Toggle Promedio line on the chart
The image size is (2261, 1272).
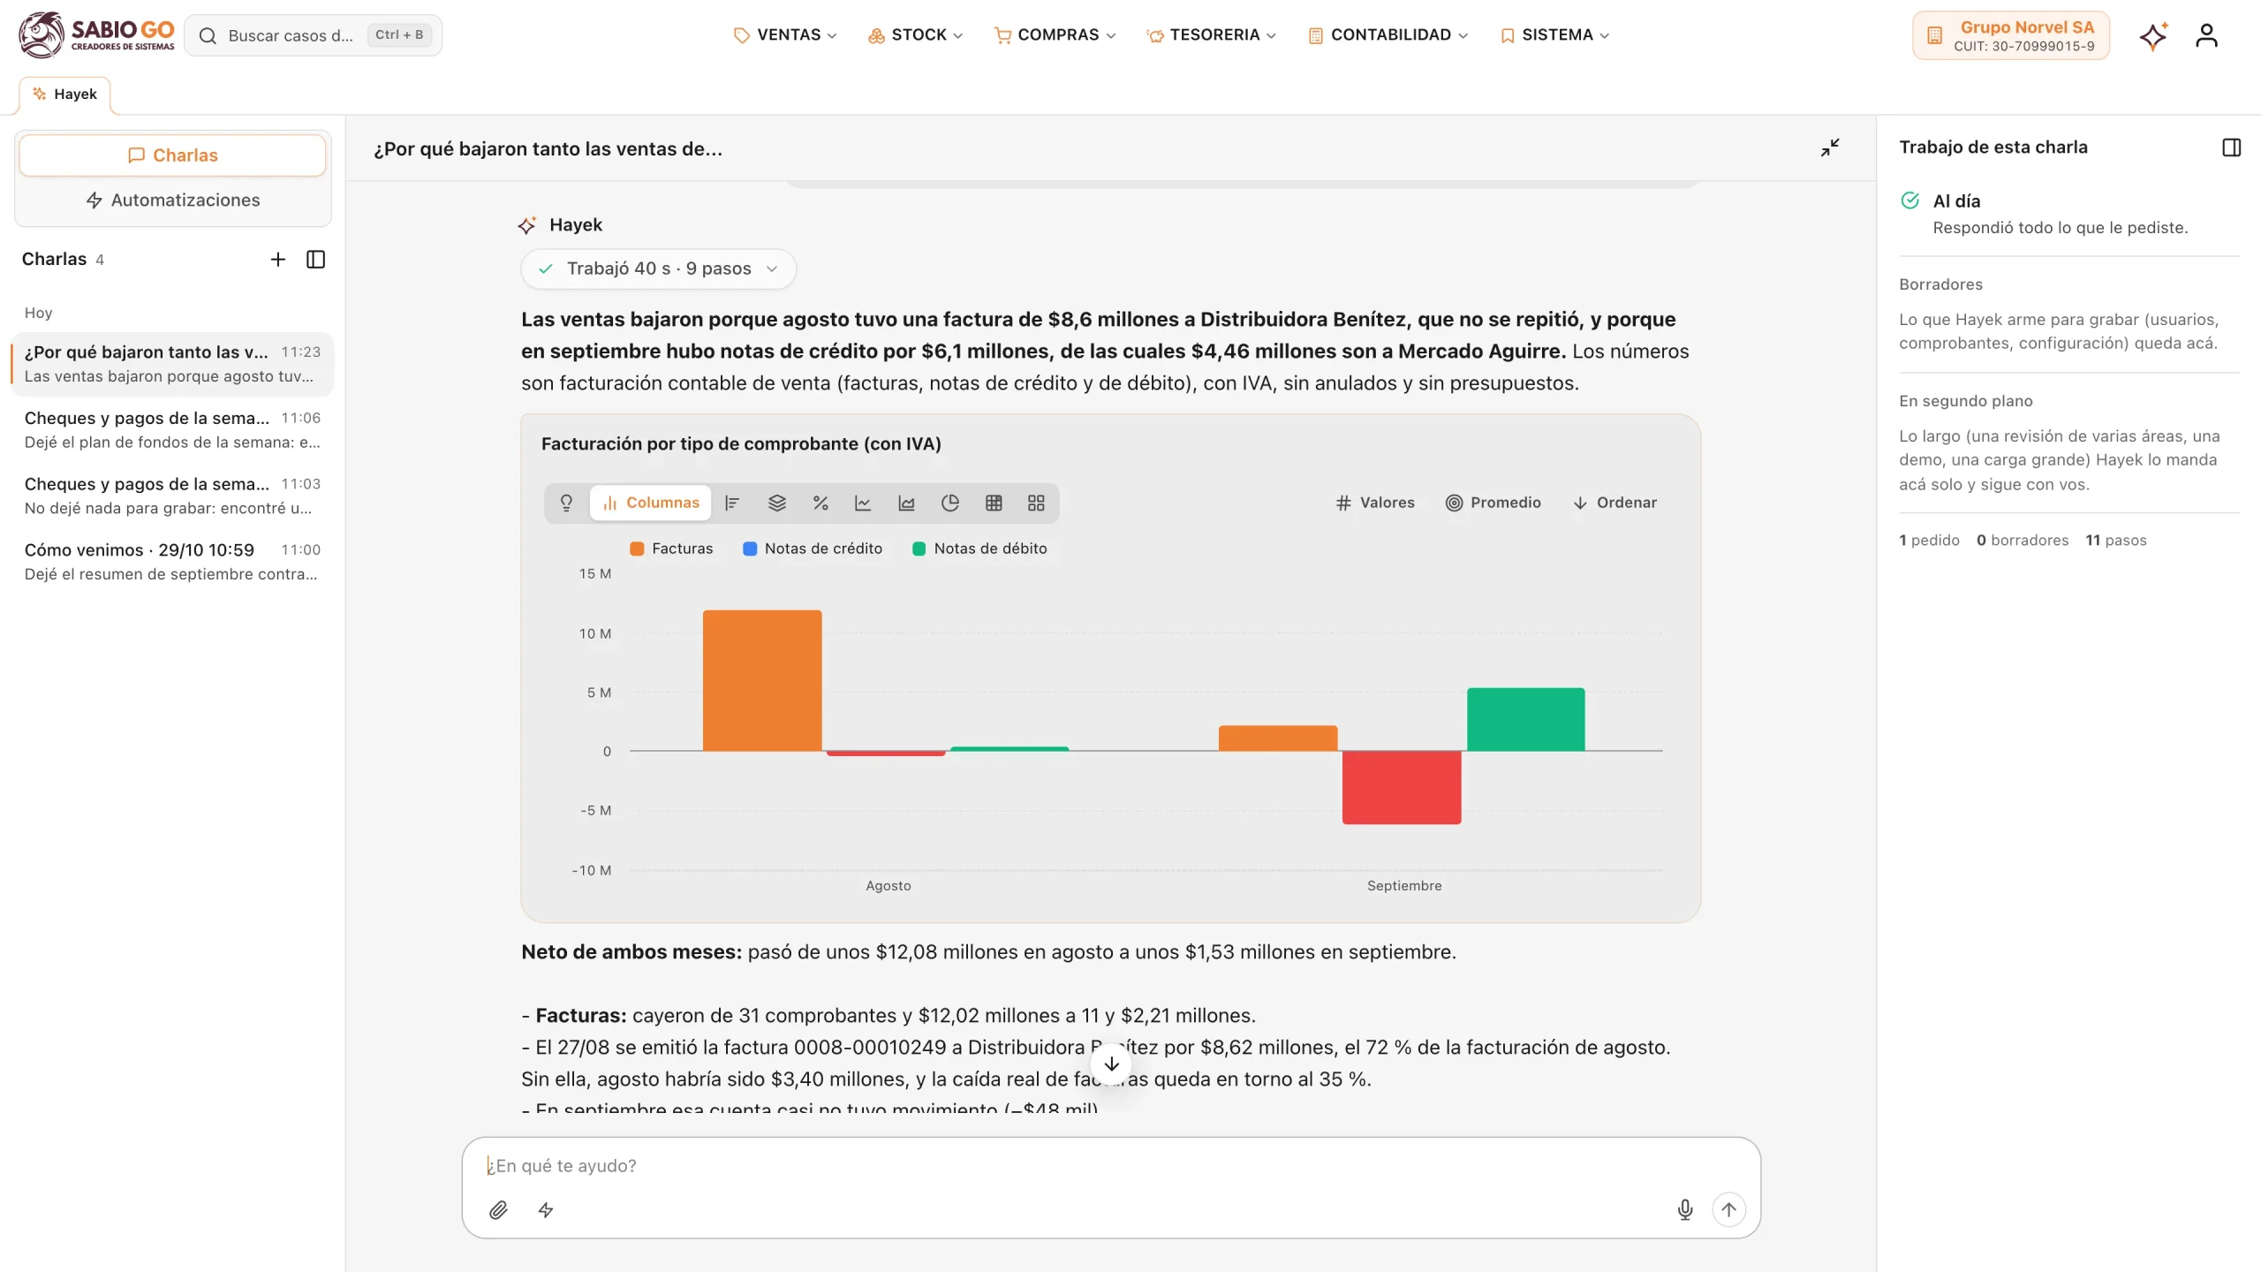tap(1493, 503)
